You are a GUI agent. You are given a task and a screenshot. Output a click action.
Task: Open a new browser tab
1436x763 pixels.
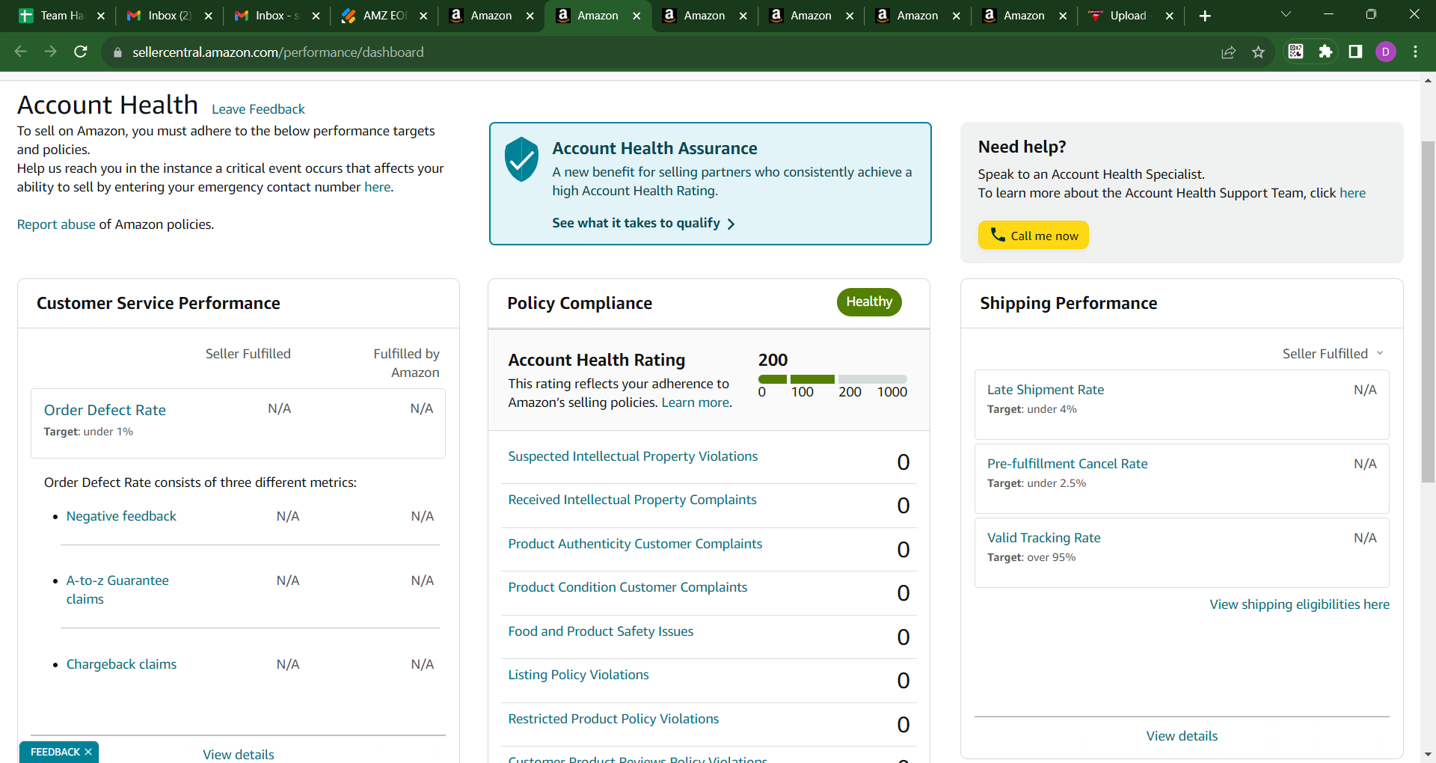point(1205,16)
